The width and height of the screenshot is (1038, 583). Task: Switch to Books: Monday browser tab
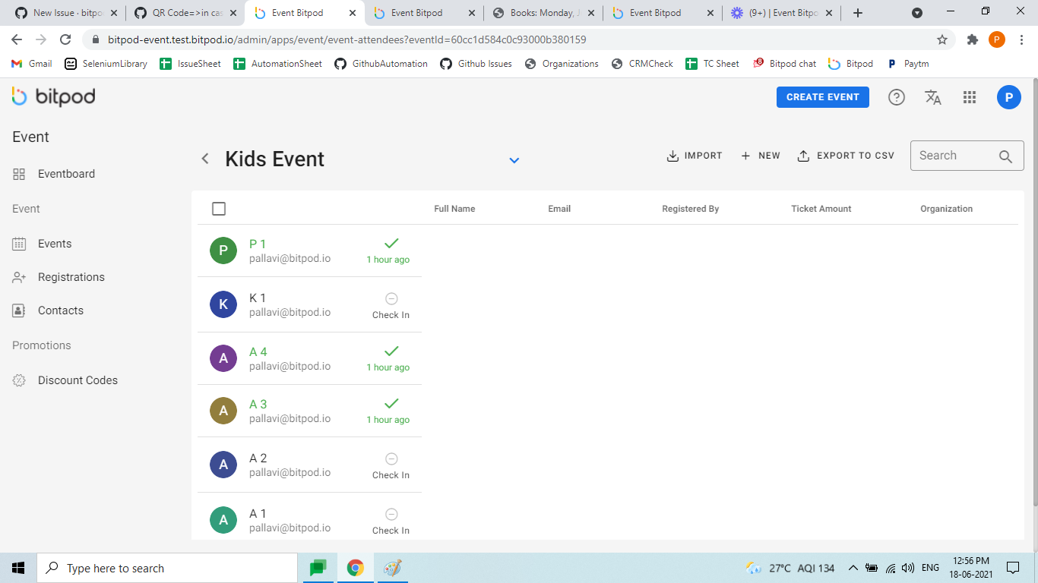(543, 13)
